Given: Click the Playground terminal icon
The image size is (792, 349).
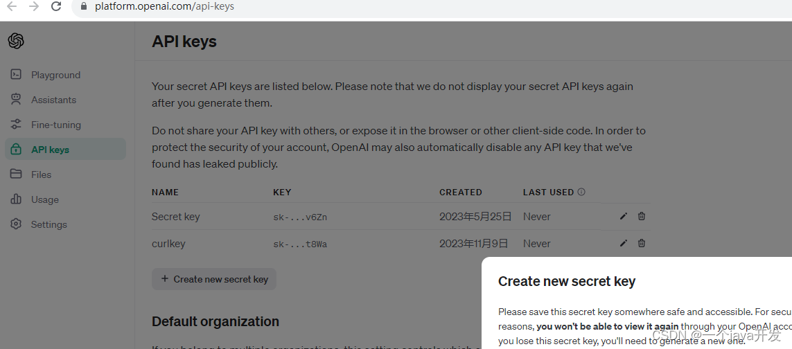Looking at the screenshot, I should click(x=16, y=75).
